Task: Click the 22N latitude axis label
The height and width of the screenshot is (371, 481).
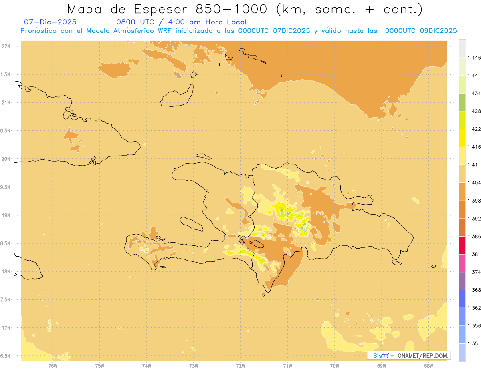Action: click(x=6, y=46)
